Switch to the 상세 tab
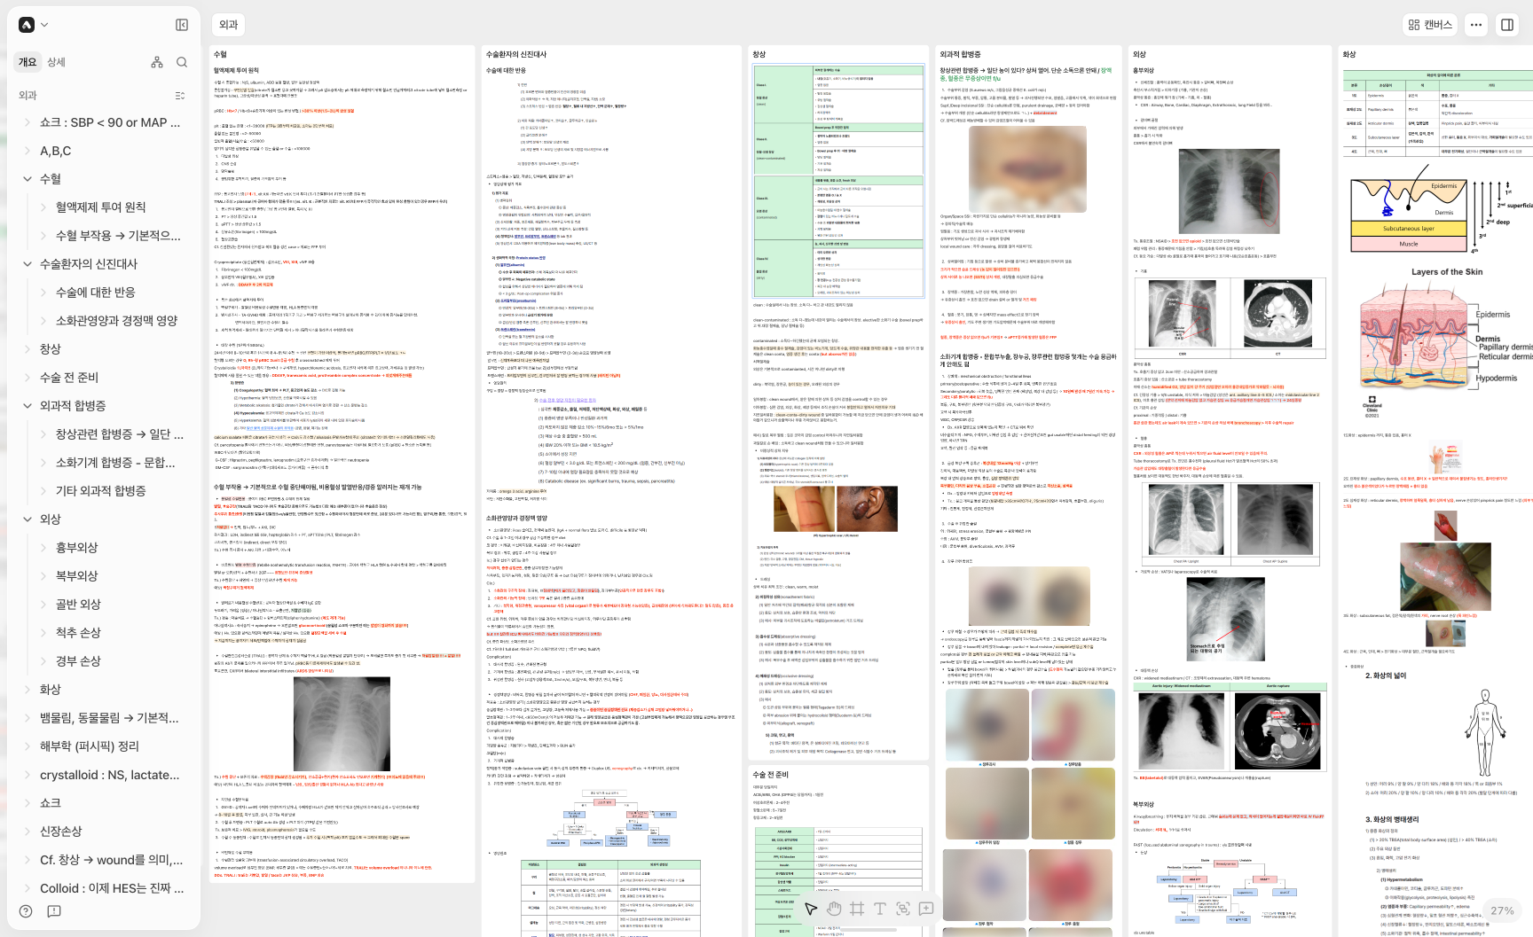The width and height of the screenshot is (1533, 937). 56,62
